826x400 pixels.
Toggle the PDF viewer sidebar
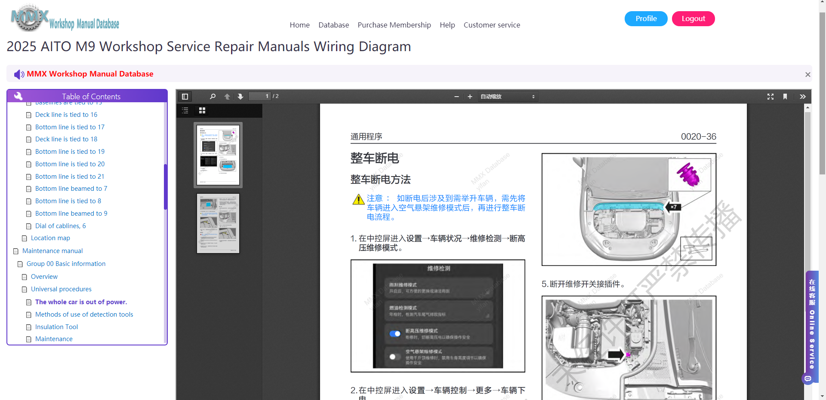pos(185,97)
